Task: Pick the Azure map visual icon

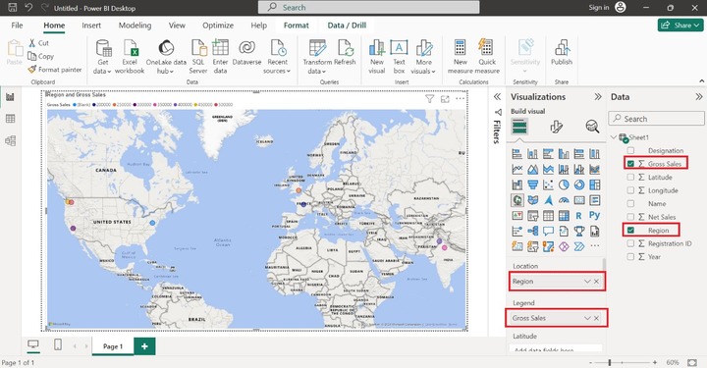Action: click(x=548, y=200)
